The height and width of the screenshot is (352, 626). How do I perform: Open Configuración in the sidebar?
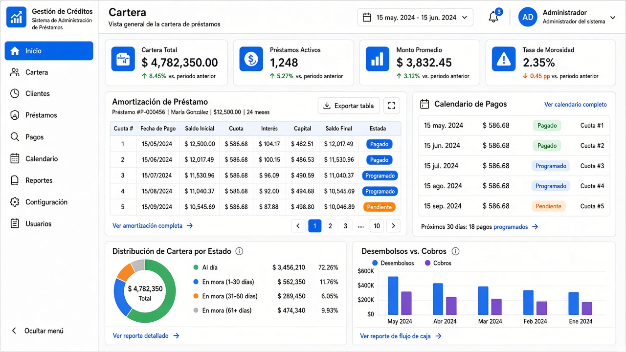click(x=49, y=202)
